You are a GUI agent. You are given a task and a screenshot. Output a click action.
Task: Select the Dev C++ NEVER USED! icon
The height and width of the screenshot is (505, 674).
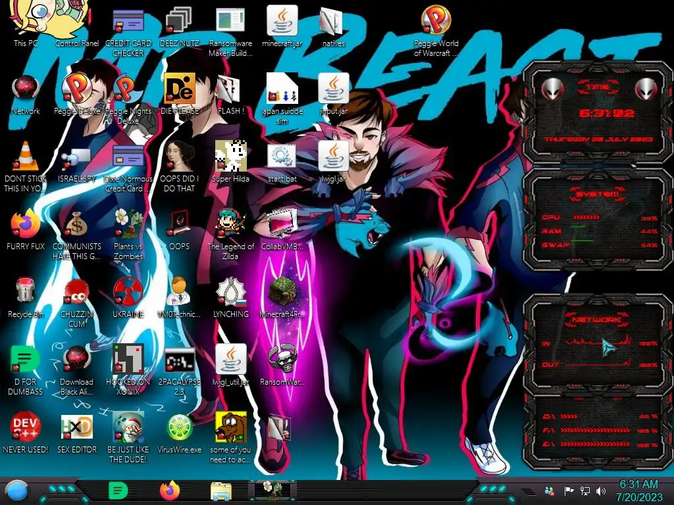tap(26, 433)
